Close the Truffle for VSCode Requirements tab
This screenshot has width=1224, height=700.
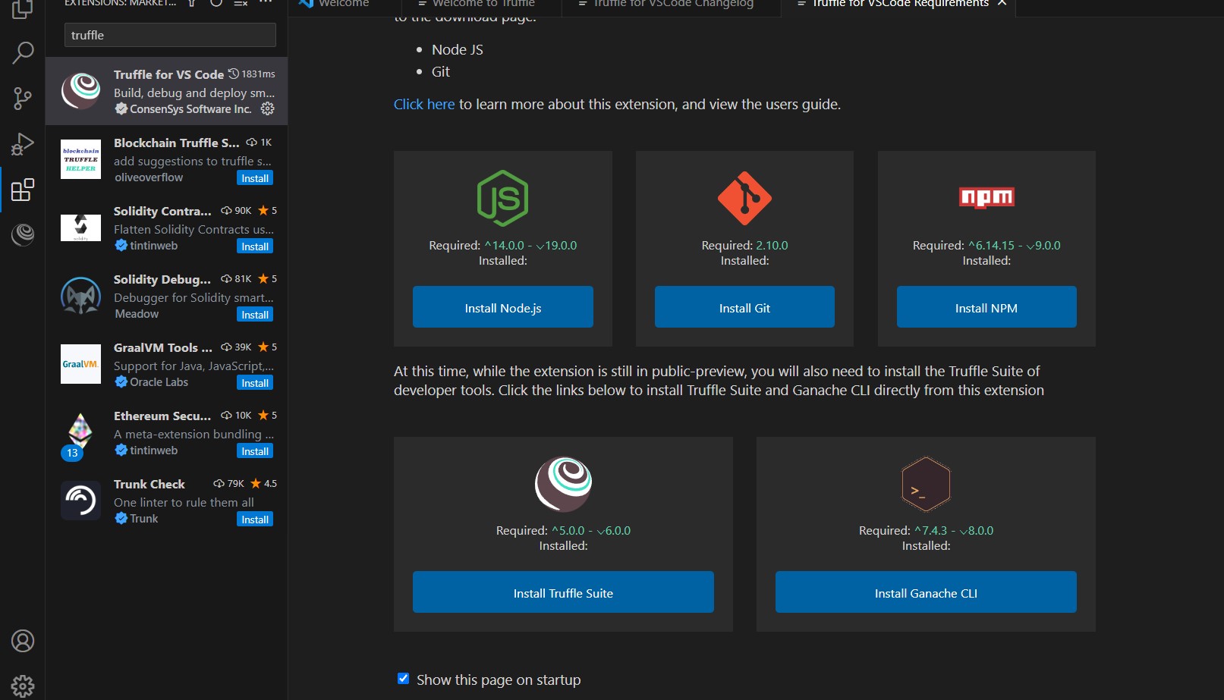(1002, 4)
